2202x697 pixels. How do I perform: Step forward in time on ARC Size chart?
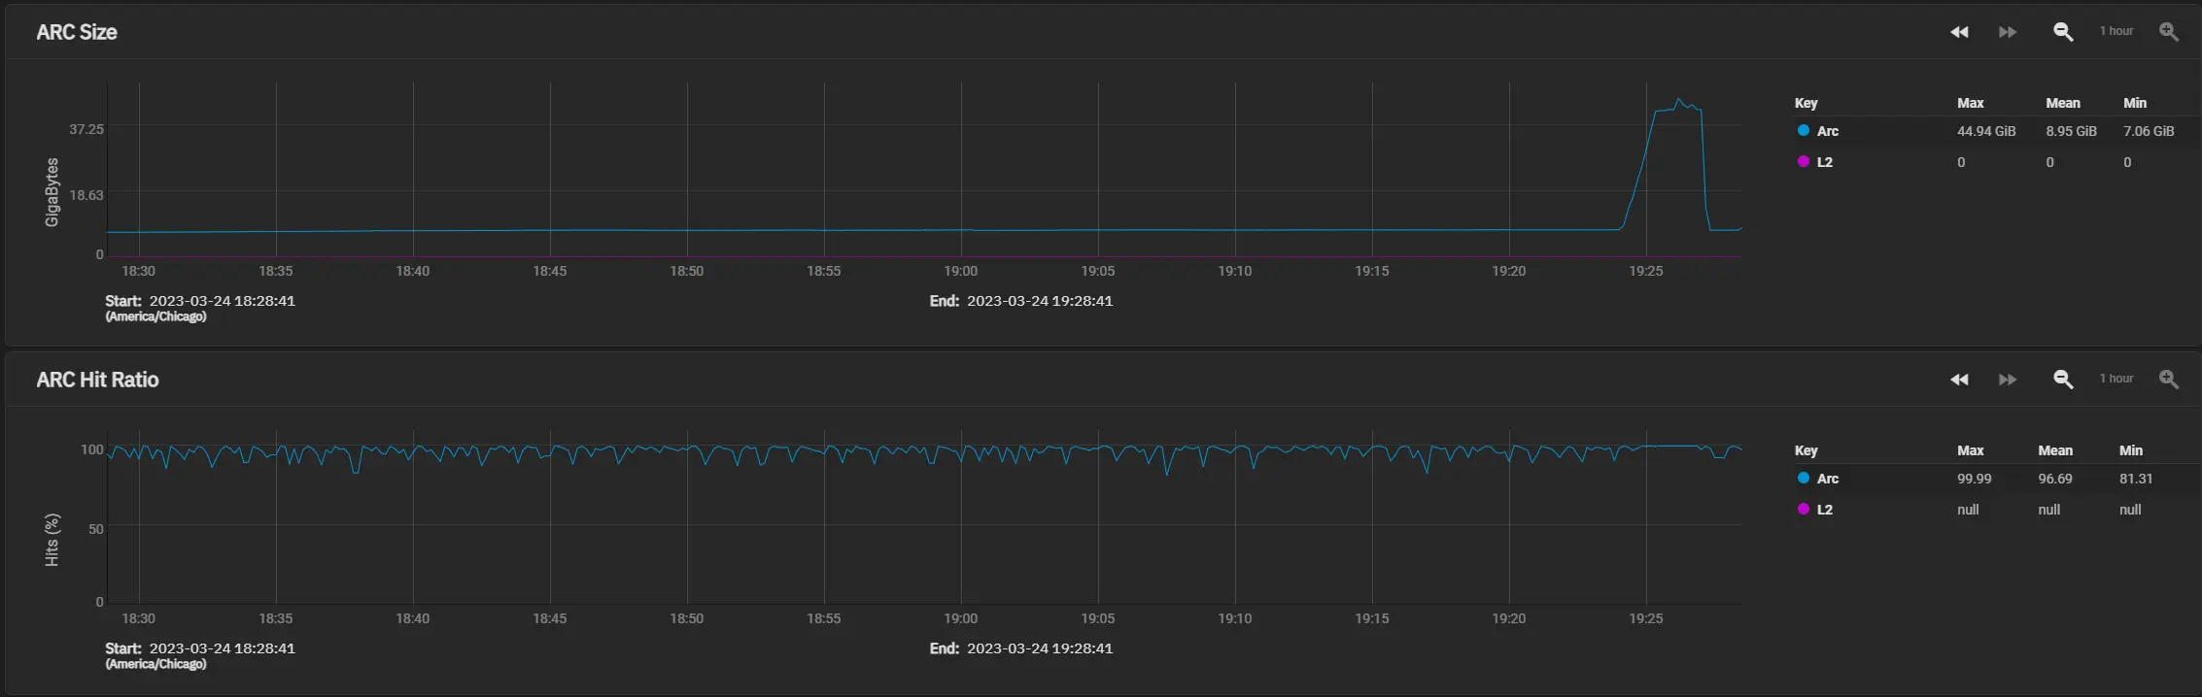click(x=2008, y=32)
